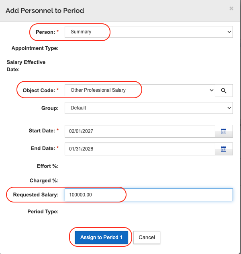
Task: Click the 'Salary Effective Date:' label
Action: coord(26,66)
